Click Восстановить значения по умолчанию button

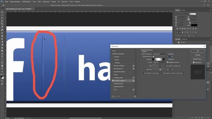click(x=173, y=73)
